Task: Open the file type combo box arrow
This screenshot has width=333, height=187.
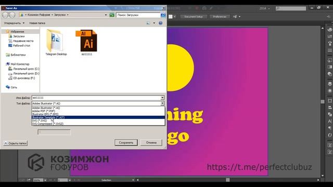Action: click(162, 103)
